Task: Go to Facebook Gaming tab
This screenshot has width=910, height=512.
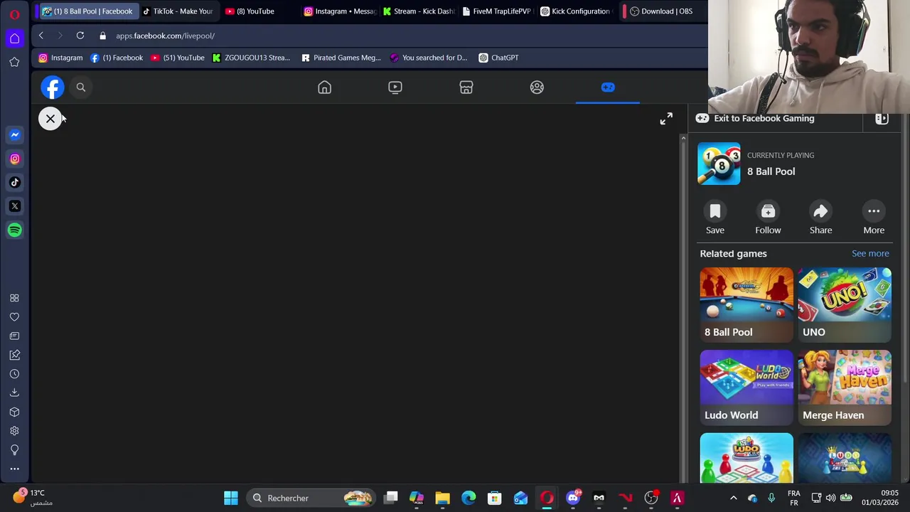Action: tap(608, 87)
